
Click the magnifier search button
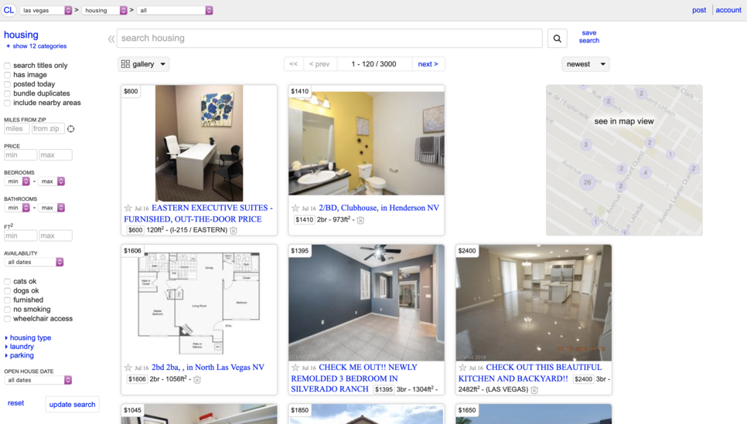(557, 38)
